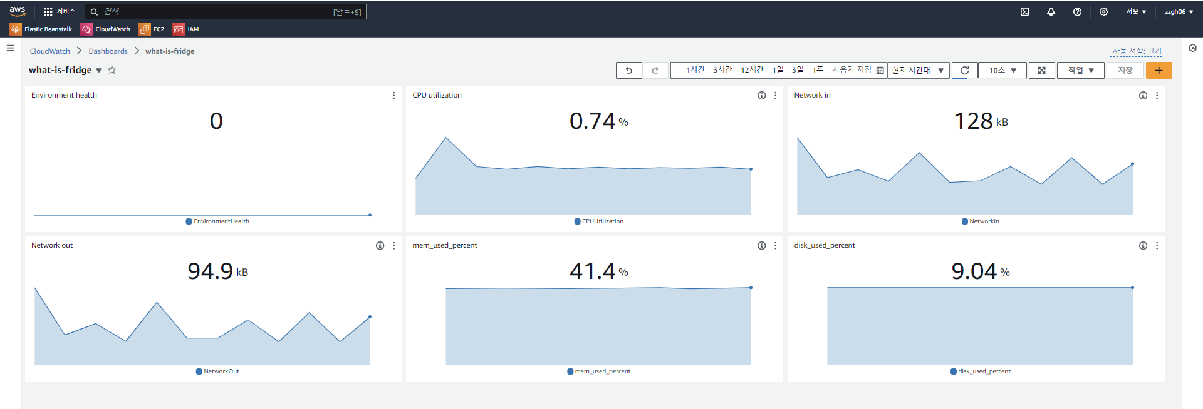
Task: Show Network out widget info
Action: pos(380,246)
